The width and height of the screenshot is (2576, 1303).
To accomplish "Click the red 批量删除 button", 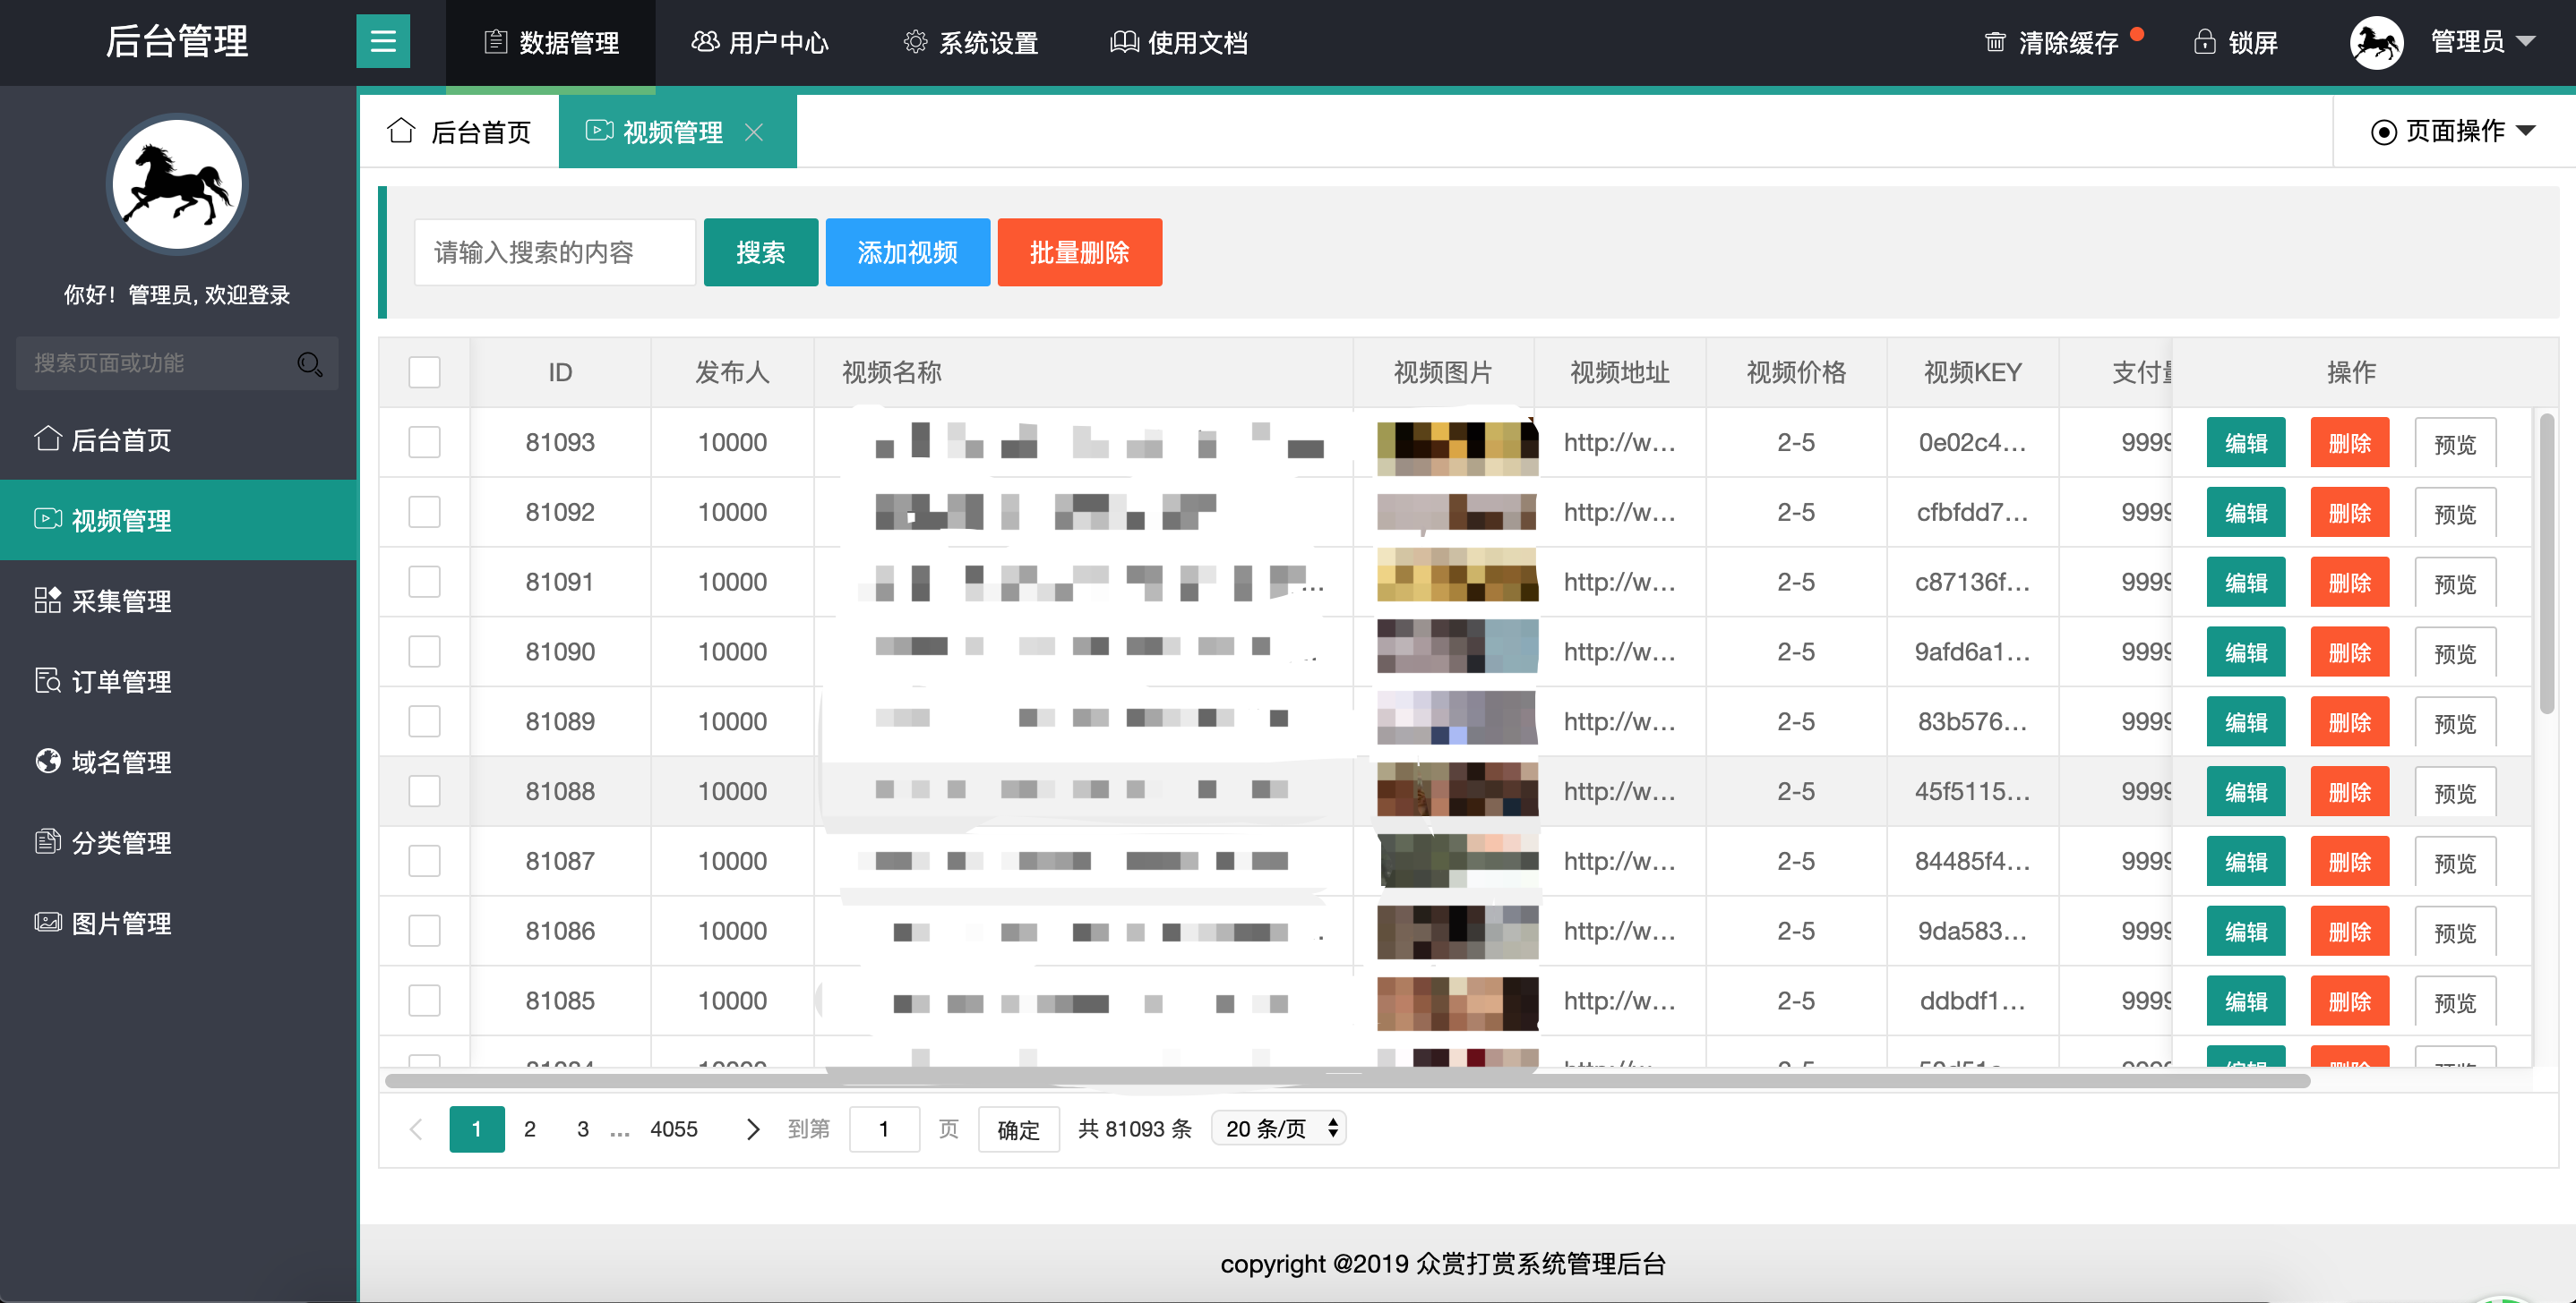I will (1080, 251).
